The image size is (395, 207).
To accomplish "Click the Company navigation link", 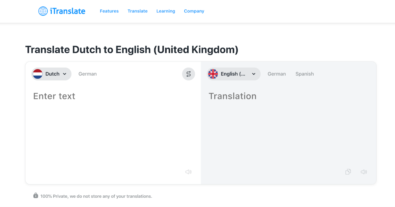I will tap(194, 11).
